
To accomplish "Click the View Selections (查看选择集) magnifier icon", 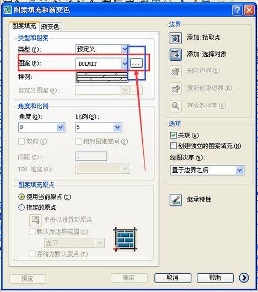I will tap(176, 106).
